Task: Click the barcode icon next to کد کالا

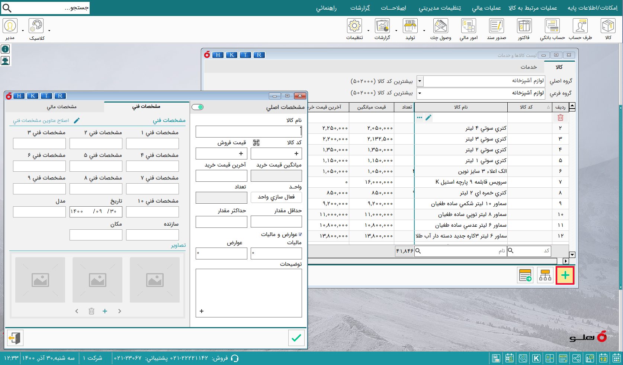Action: pyautogui.click(x=256, y=142)
